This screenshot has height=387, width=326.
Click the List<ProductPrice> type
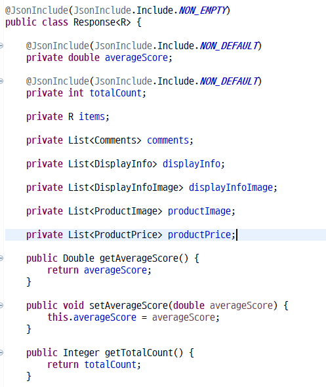point(115,235)
